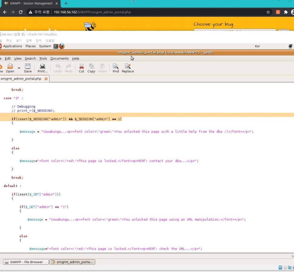Click the Print toolbar icon
The image size is (294, 272).
[43, 68]
